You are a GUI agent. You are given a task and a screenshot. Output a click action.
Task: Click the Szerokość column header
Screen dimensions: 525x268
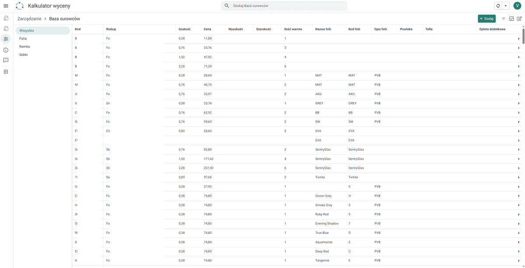pyautogui.click(x=263, y=29)
